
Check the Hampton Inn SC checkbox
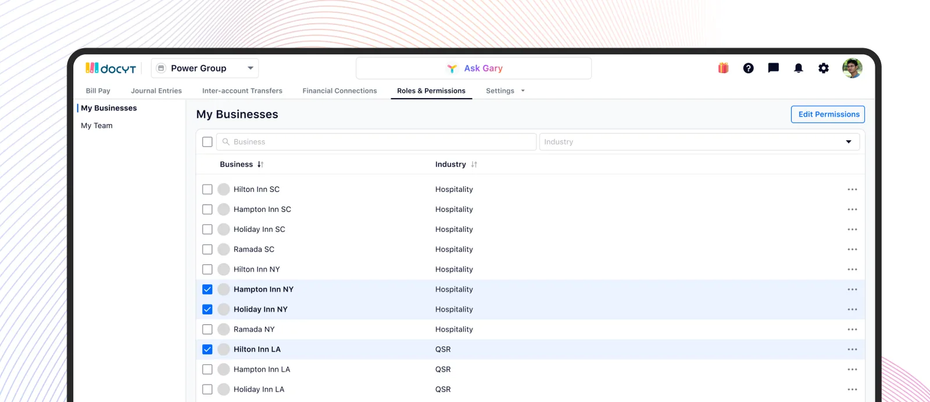[x=208, y=209]
